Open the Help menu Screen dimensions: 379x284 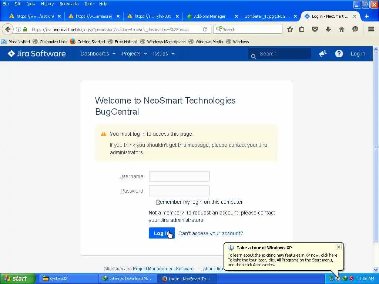pyautogui.click(x=103, y=4)
